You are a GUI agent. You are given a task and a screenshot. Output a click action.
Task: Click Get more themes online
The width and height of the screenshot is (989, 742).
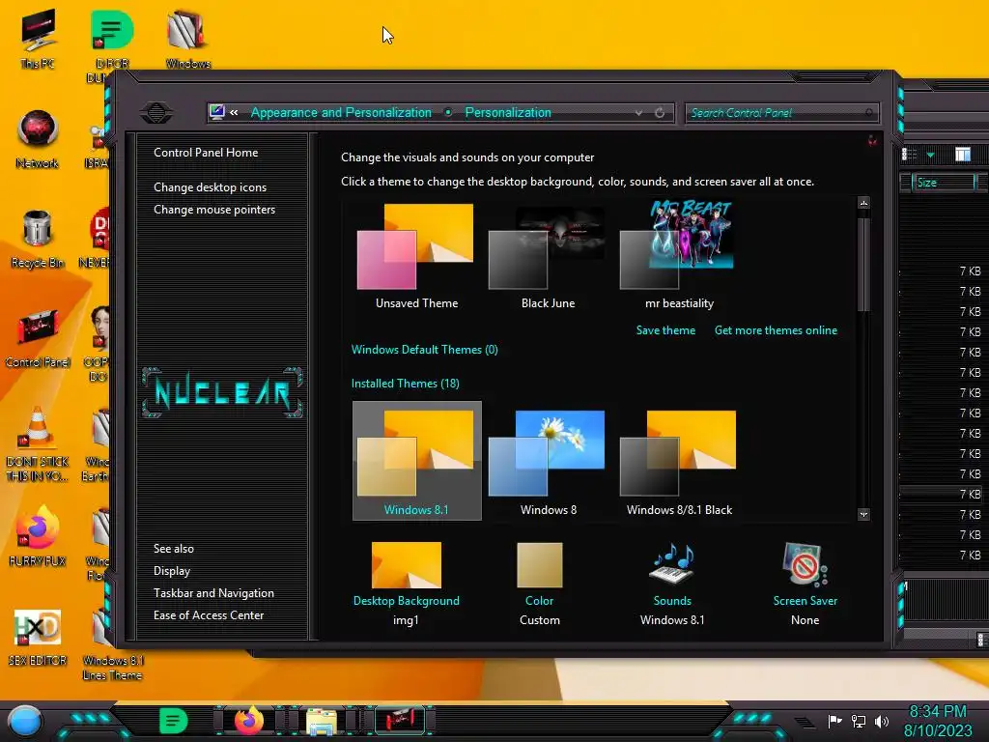[x=776, y=330]
